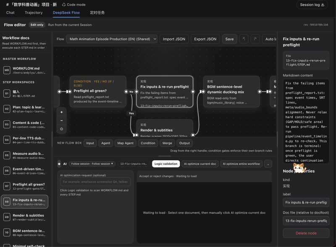The image size is (336, 247).
Task: Click the 13-fix-inputs-re document chip
Action: pyautogui.click(x=134, y=164)
